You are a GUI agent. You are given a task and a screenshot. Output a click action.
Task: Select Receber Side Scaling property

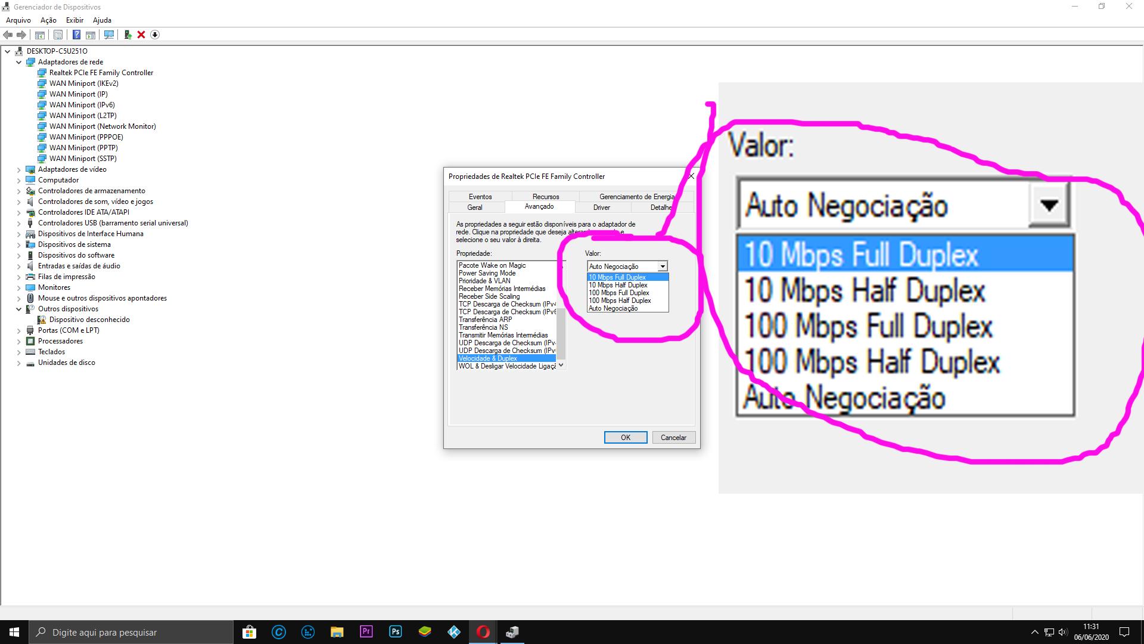point(506,296)
